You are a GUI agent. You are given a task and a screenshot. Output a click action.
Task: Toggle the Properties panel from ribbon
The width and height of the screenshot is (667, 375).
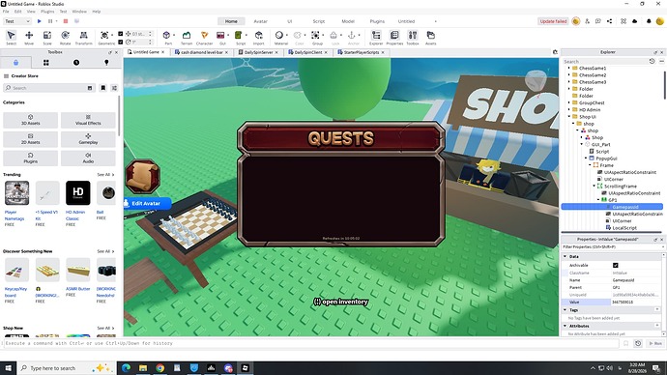394,38
